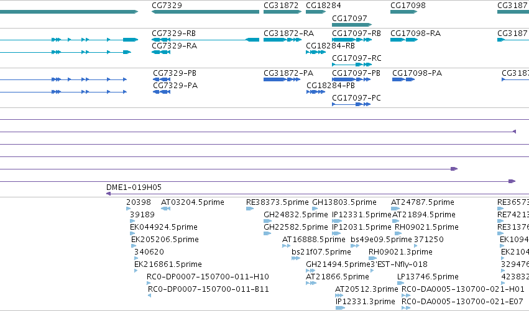
Task: Open the CG18284 gene label
Action: [323, 6]
